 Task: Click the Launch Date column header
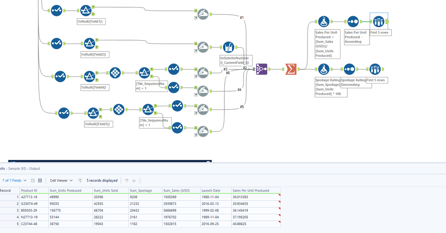coord(215,191)
